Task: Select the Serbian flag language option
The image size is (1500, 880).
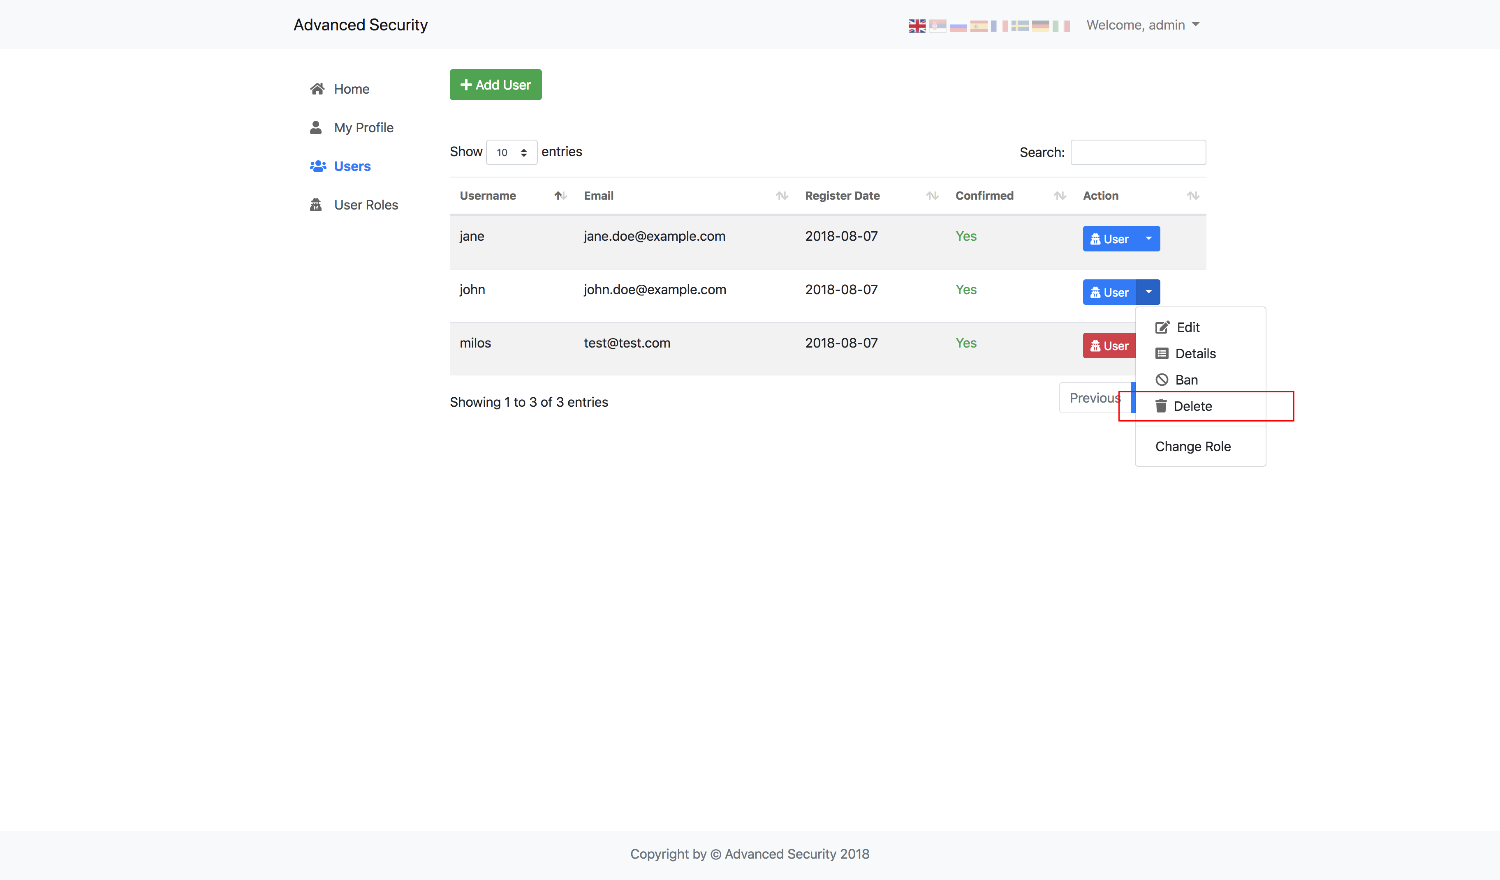Action: [937, 25]
